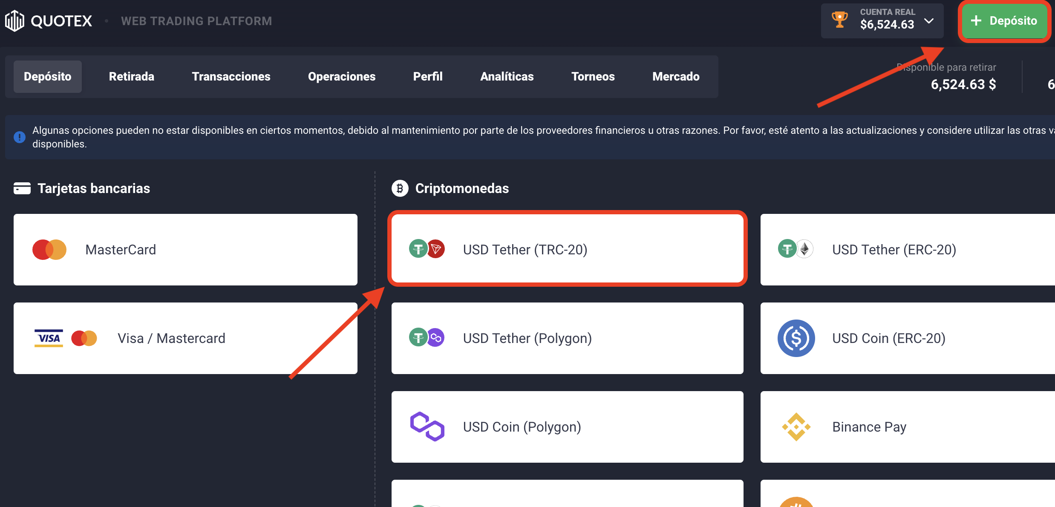Click the Bitcoin icon beside Criptomonedas

point(400,188)
